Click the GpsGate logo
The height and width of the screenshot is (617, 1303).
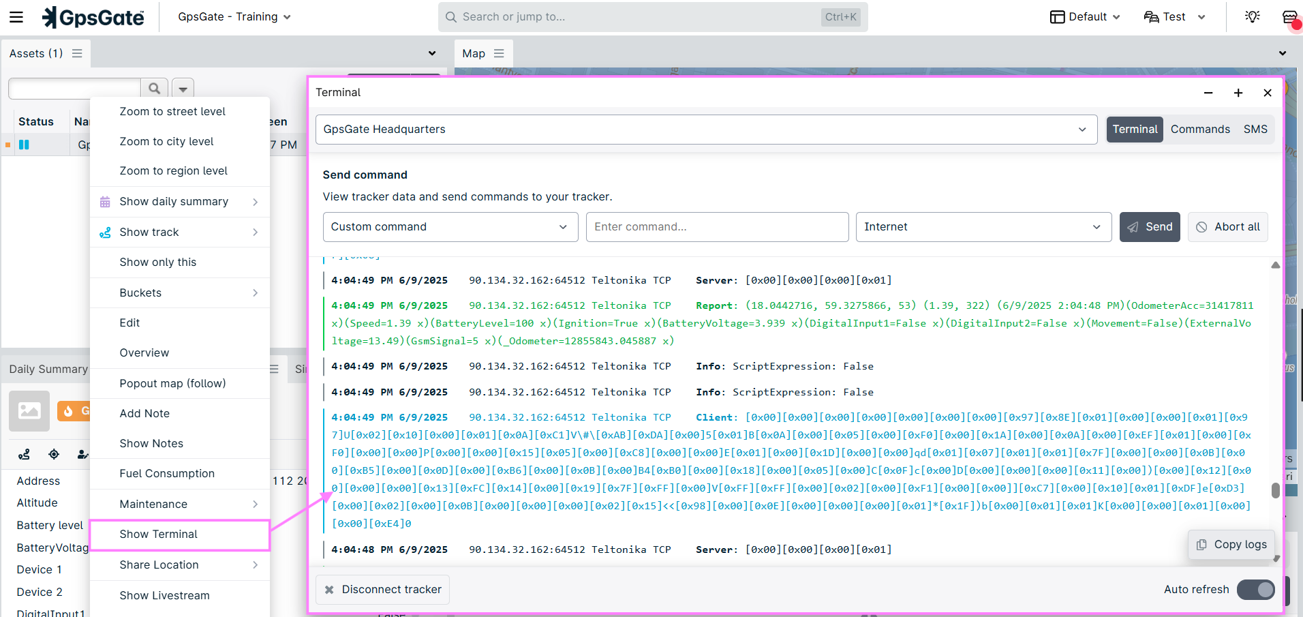(93, 17)
